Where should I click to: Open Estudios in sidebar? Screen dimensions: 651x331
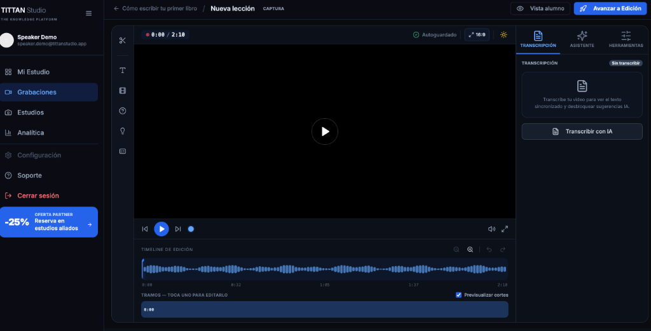49,112
